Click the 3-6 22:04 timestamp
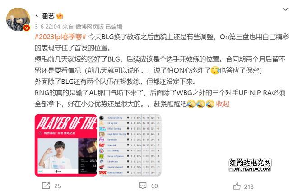 [x=47, y=27]
